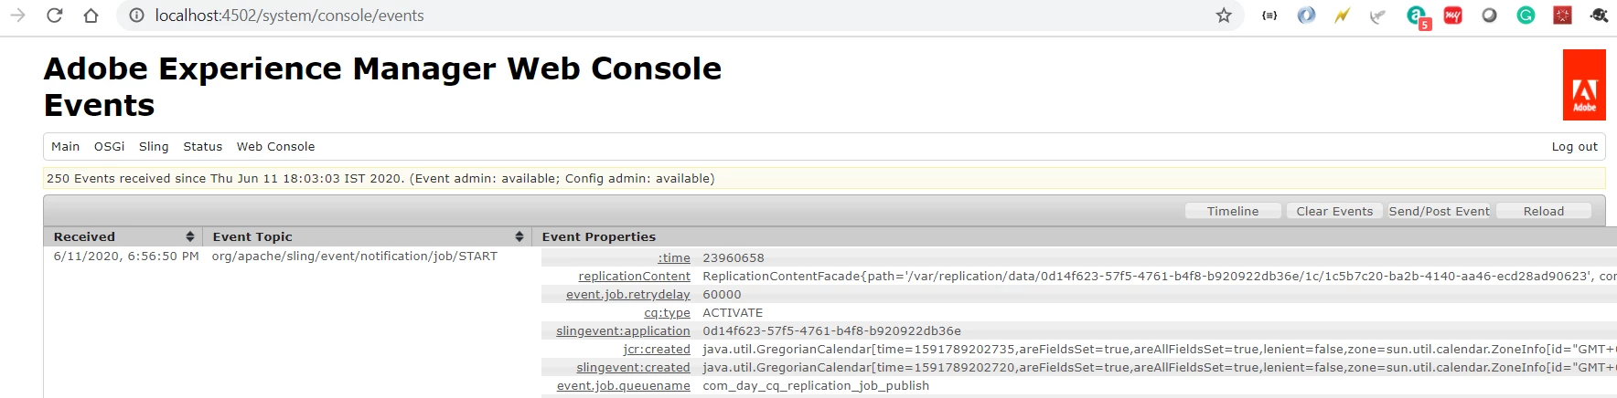Open the Status menu

coord(202,146)
